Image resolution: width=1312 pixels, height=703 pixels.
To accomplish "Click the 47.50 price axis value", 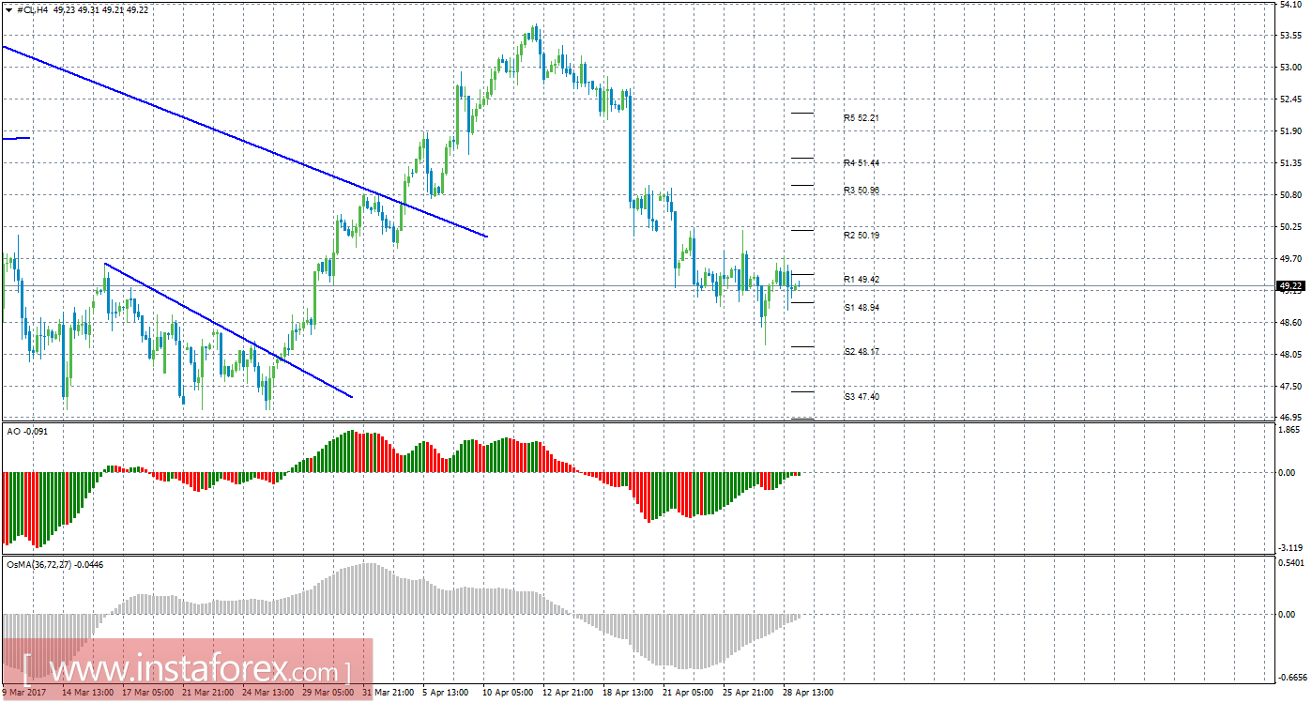I will (x=1289, y=387).
